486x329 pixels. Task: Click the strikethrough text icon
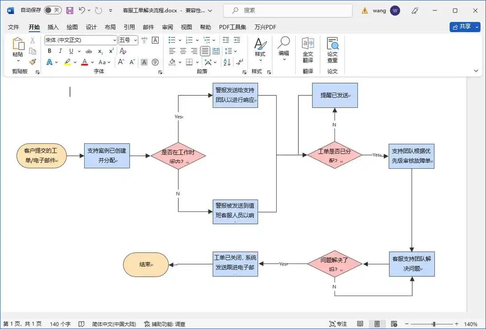89,51
